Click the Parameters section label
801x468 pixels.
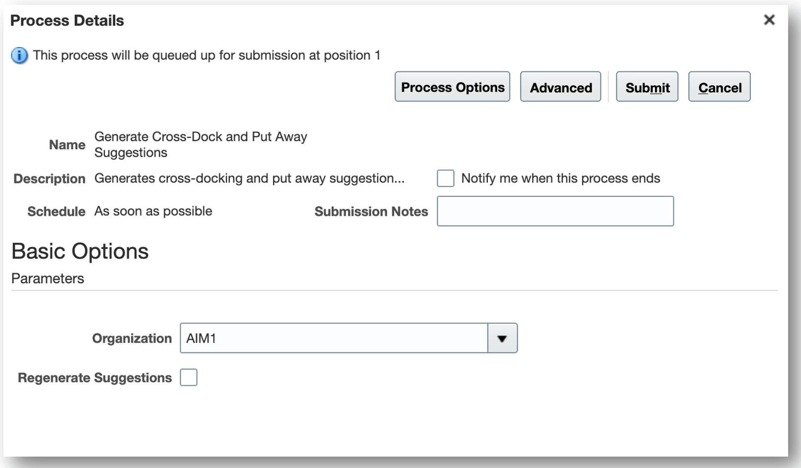tap(48, 279)
